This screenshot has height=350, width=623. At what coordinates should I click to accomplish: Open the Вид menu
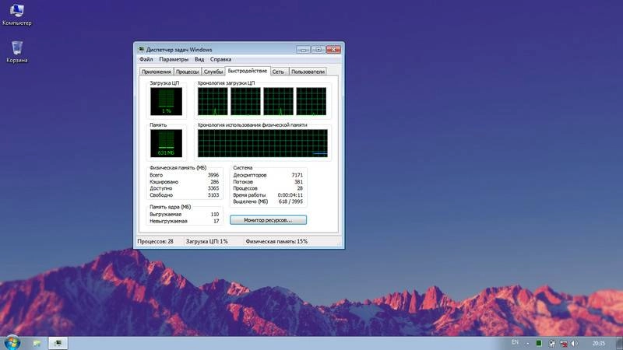(199, 59)
